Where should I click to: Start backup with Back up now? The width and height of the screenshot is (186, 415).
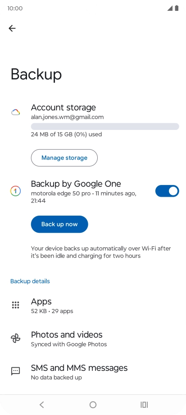coord(59,224)
